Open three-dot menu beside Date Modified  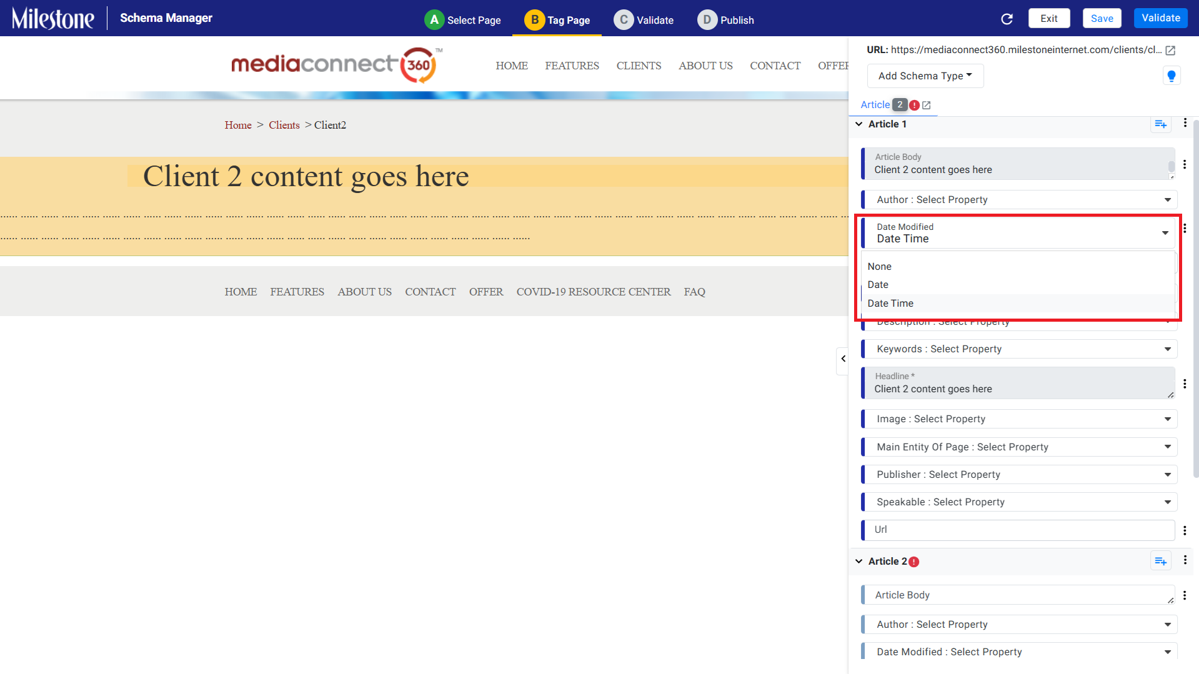coord(1184,228)
